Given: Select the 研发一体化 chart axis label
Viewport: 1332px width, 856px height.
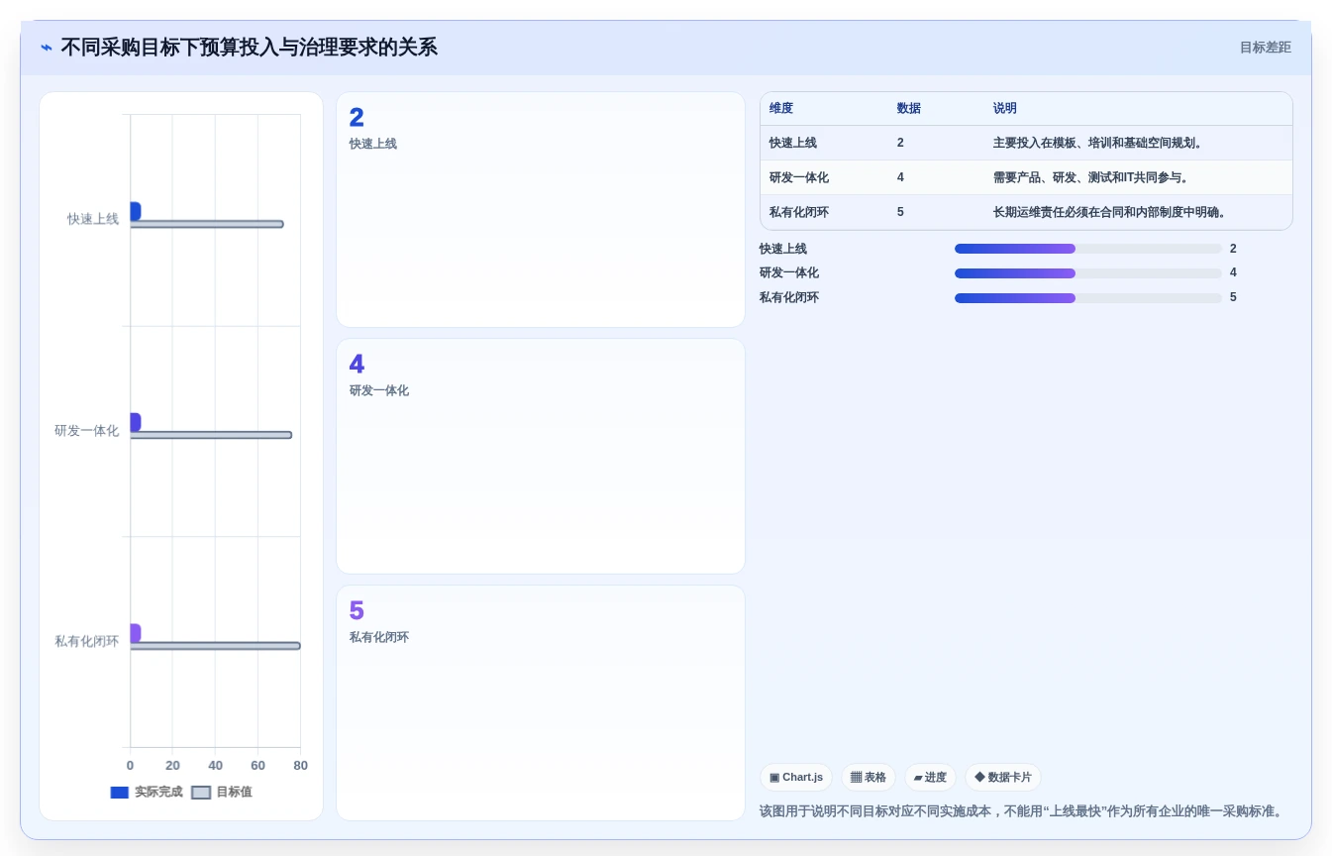Looking at the screenshot, I should pyautogui.click(x=86, y=430).
